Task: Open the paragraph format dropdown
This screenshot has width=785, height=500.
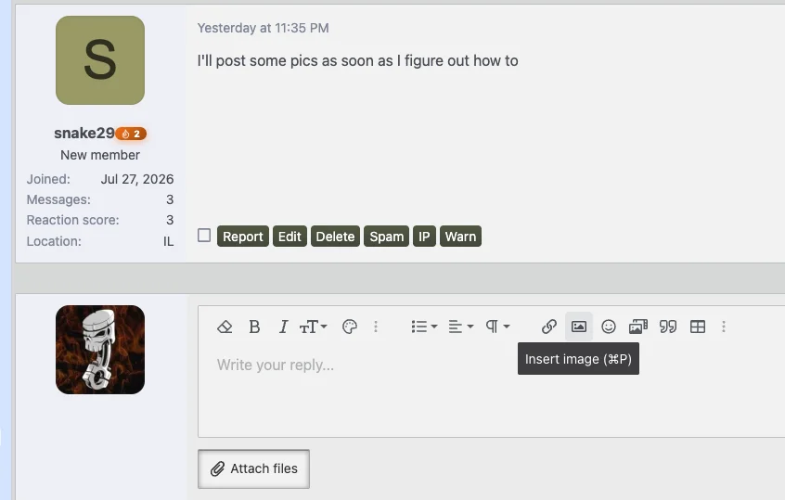Action: pos(497,327)
